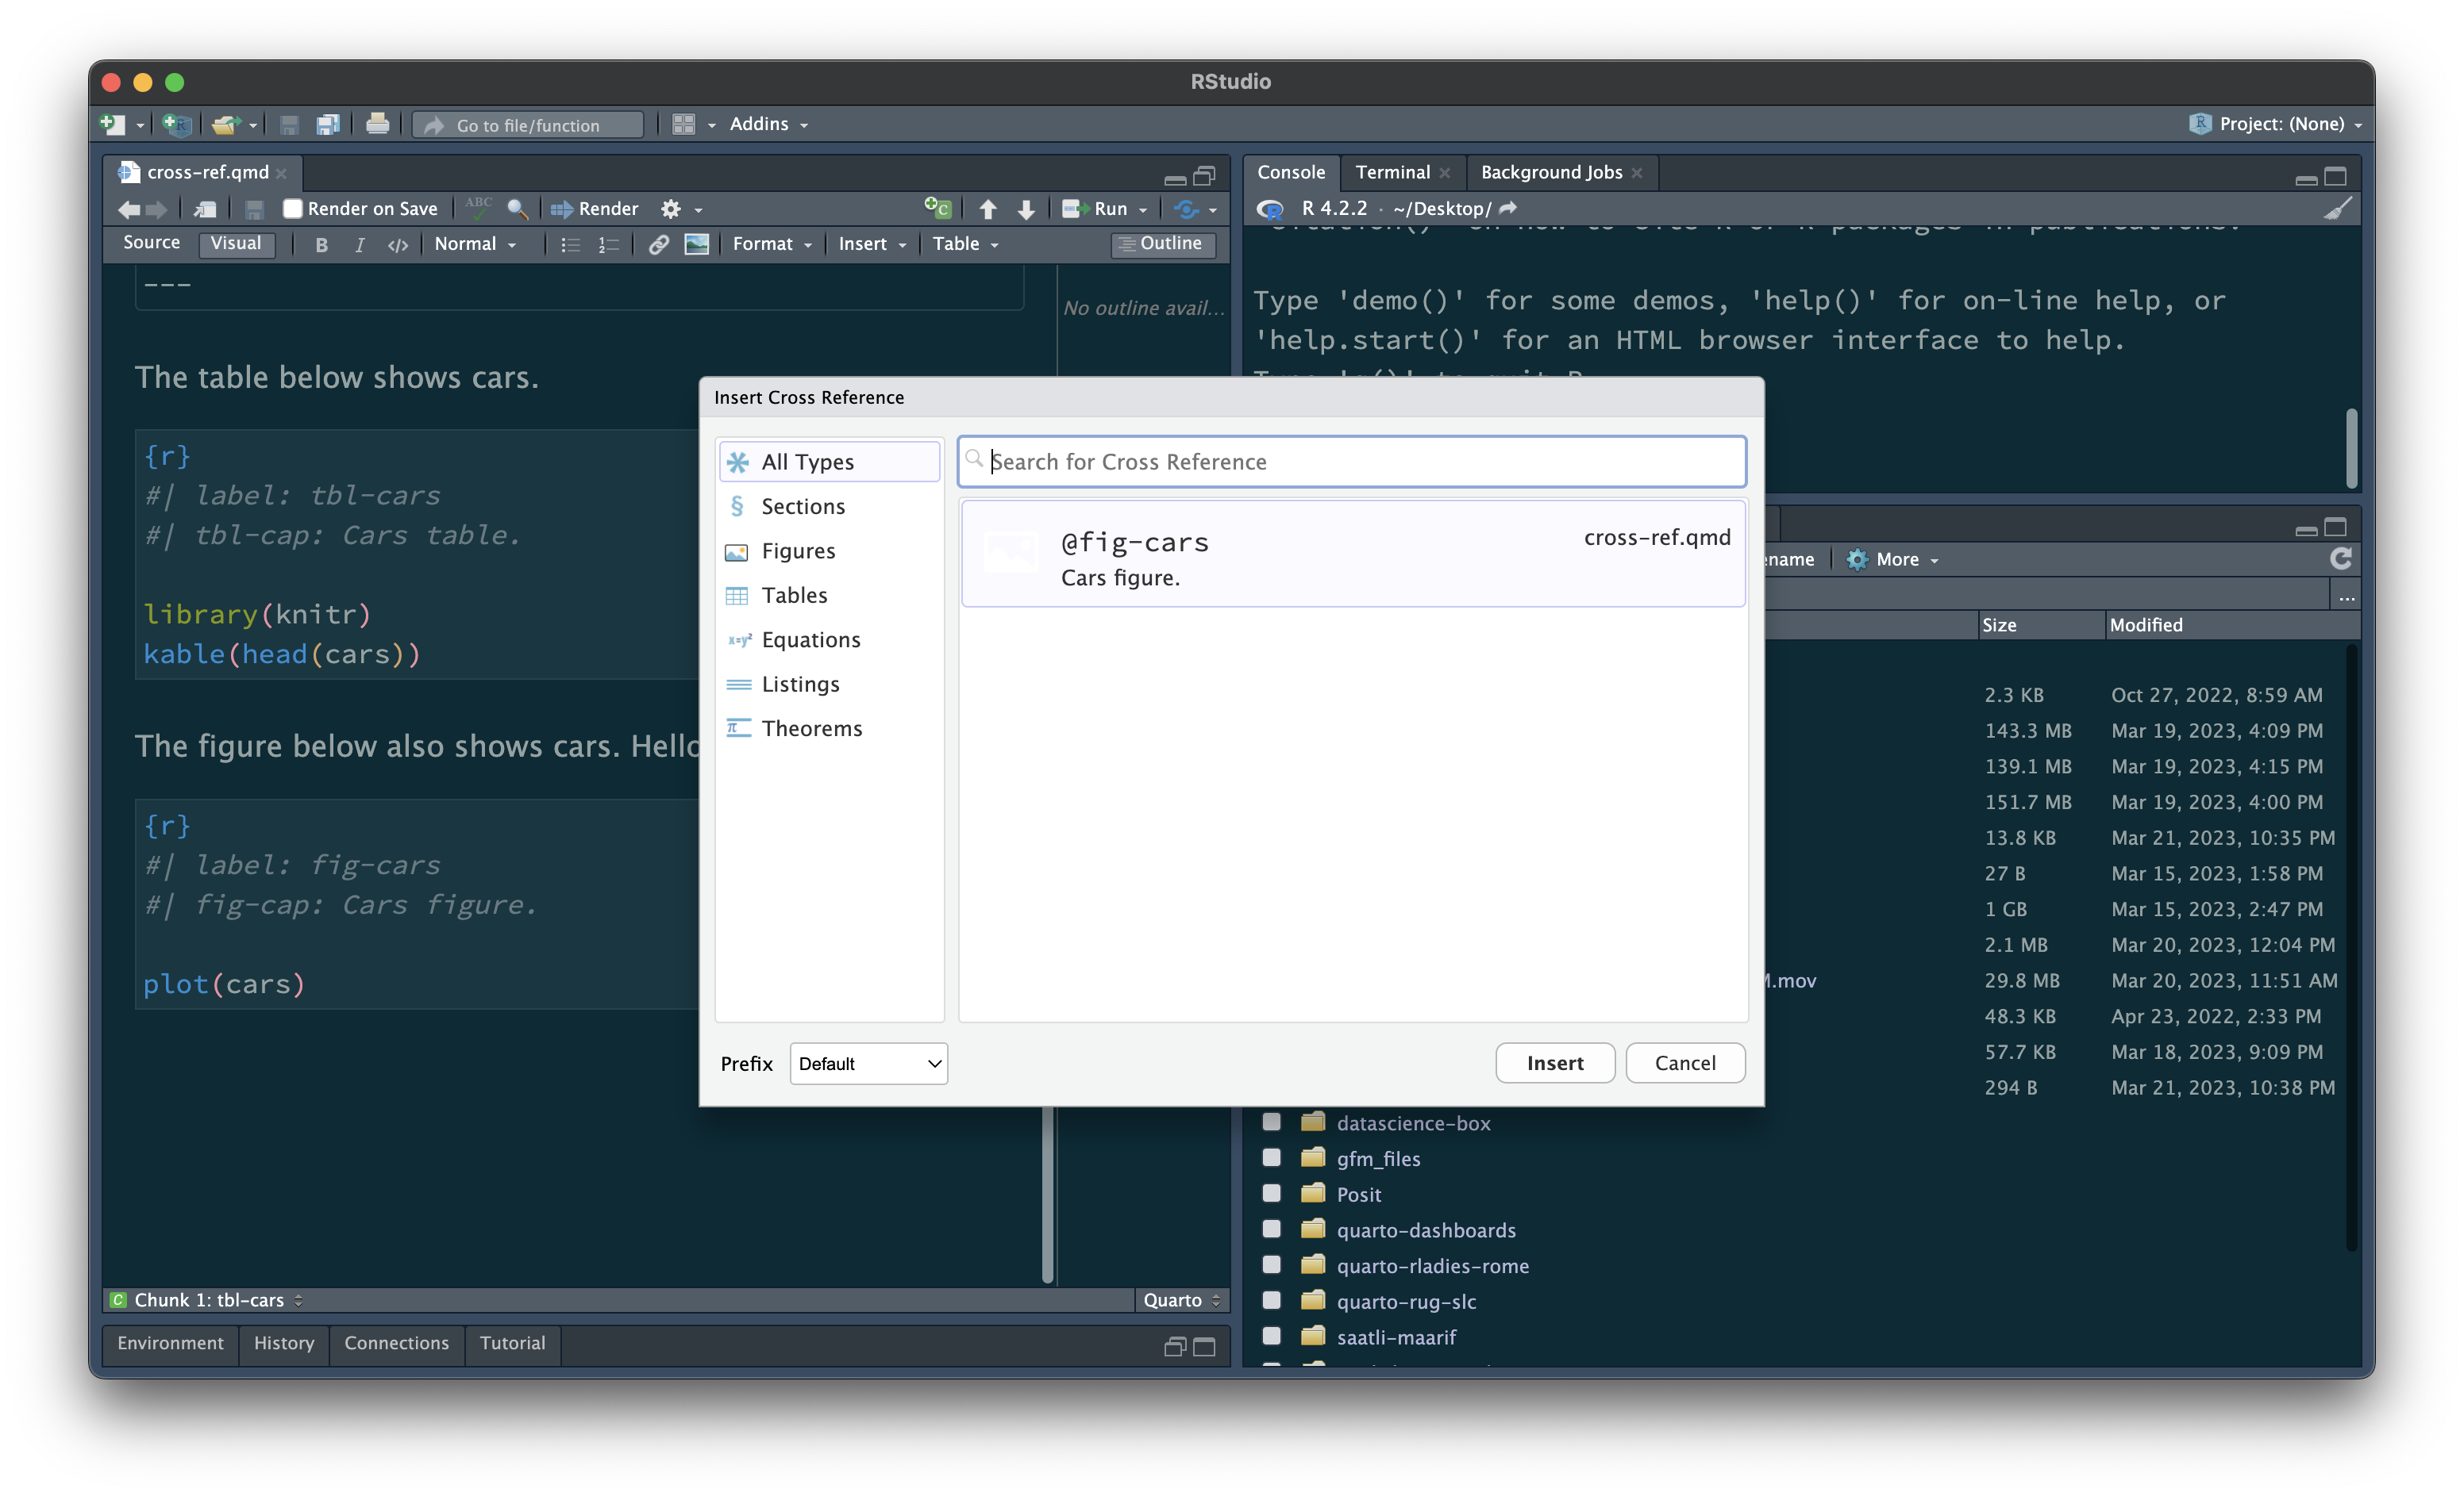Viewport: 2464px width, 1496px height.
Task: Check the gfm_files folder checkbox
Action: point(1271,1157)
